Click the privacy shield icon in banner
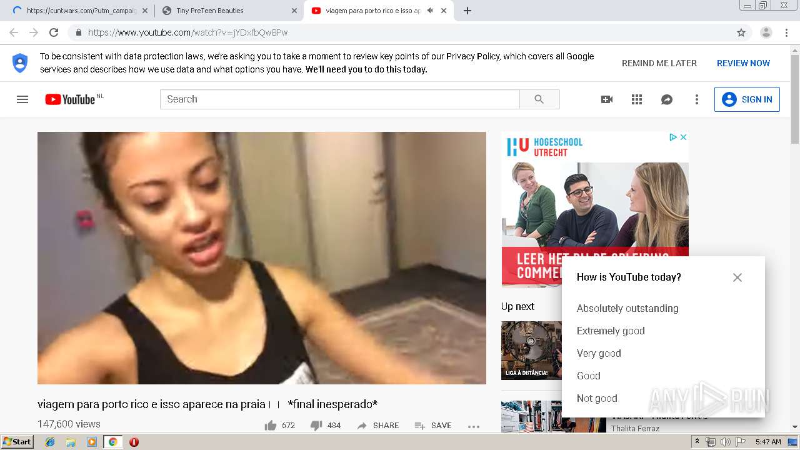 click(20, 62)
